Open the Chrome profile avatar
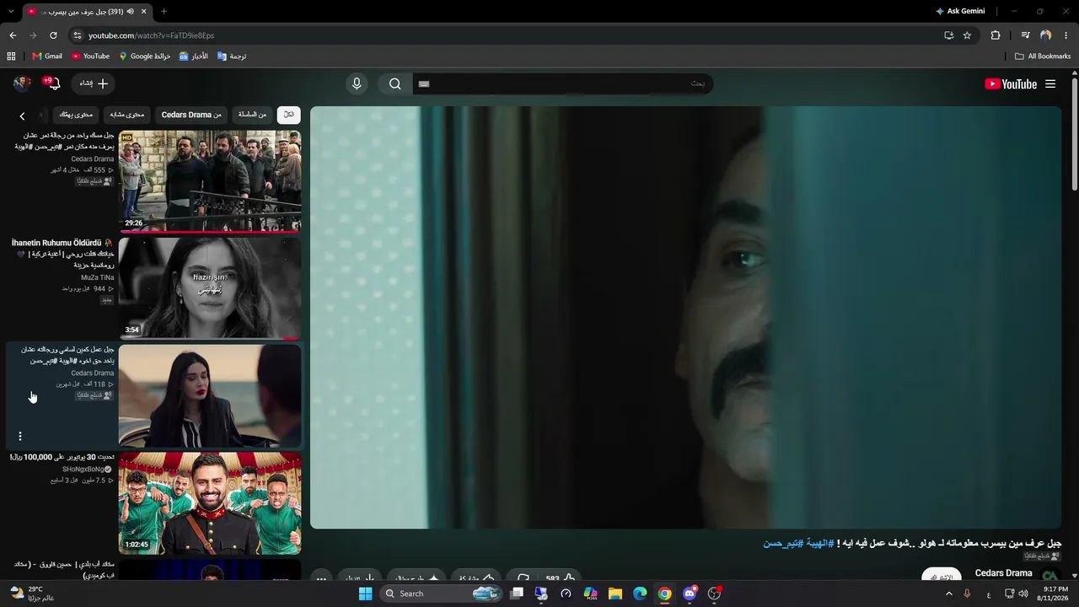 tap(1045, 35)
